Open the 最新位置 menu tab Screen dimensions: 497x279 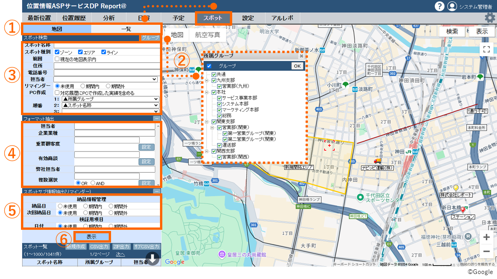(x=39, y=18)
